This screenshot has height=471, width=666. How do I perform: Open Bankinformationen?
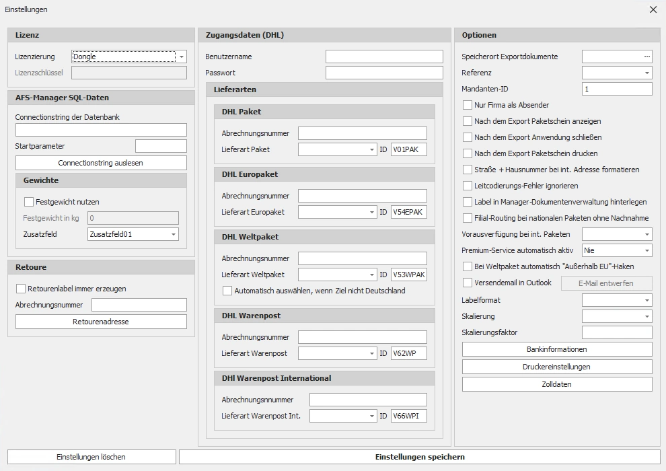coord(557,349)
